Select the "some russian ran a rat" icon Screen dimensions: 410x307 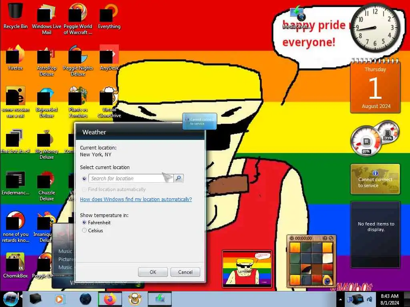[16, 102]
